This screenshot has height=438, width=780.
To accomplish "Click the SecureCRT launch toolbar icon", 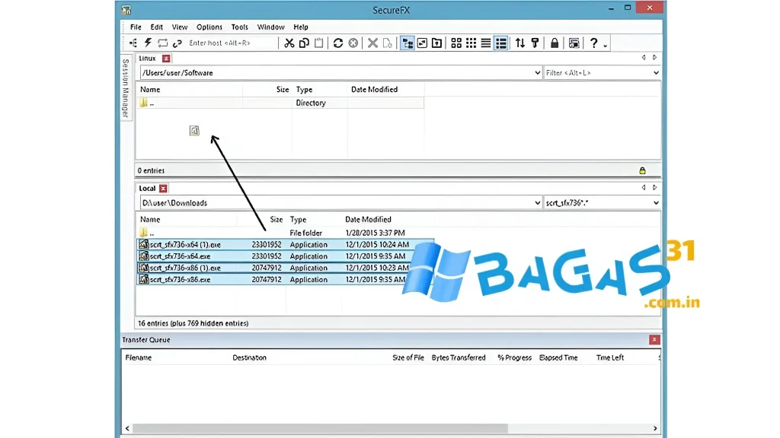I will [574, 43].
